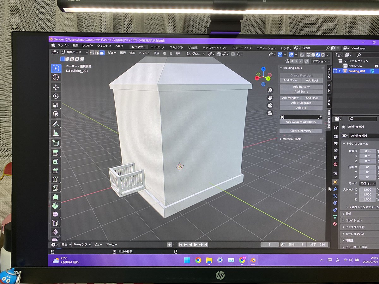379x284 pixels.
Task: Open the ファイル menu
Action: [63, 46]
